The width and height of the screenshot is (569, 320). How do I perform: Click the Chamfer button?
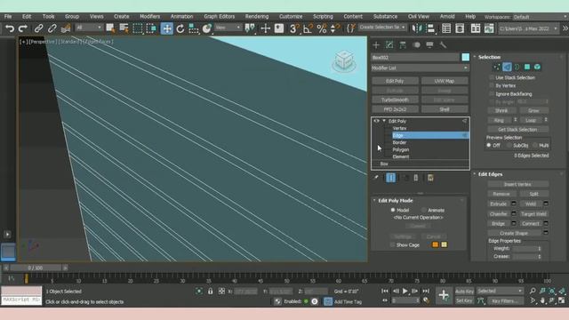(x=498, y=213)
